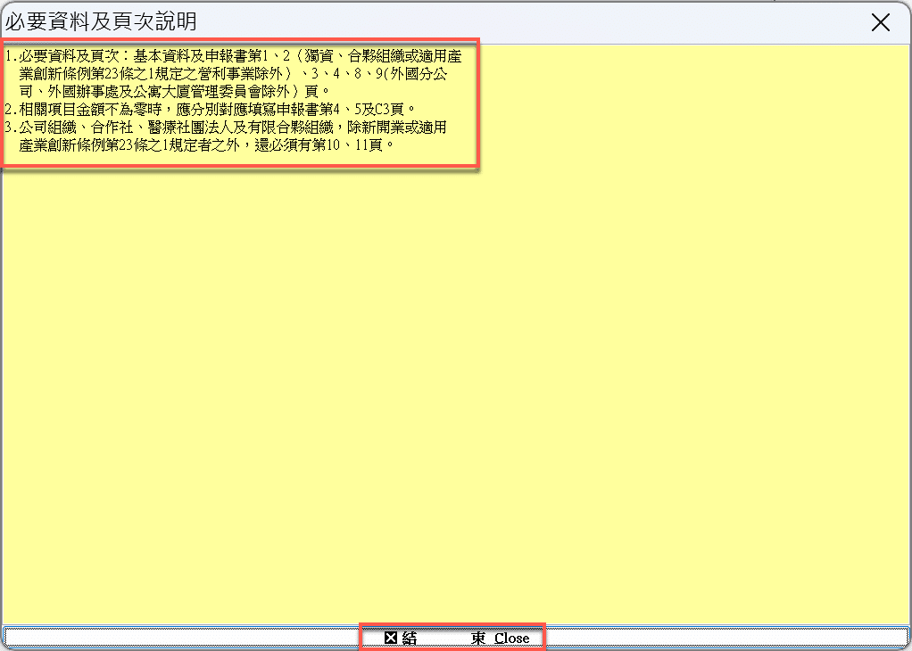Click the 結 character on bottom button
912x651 pixels.
coord(410,639)
